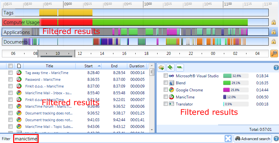Image resolution: width=279 pixels, height=143 pixels.
Task: Click Chrome icon on ManicTime Forum row
Action: point(19,106)
